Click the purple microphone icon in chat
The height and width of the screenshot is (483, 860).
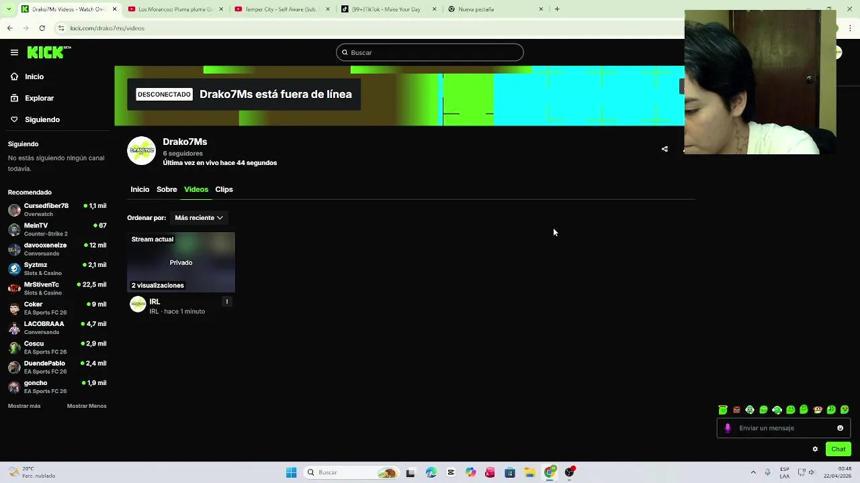728,428
